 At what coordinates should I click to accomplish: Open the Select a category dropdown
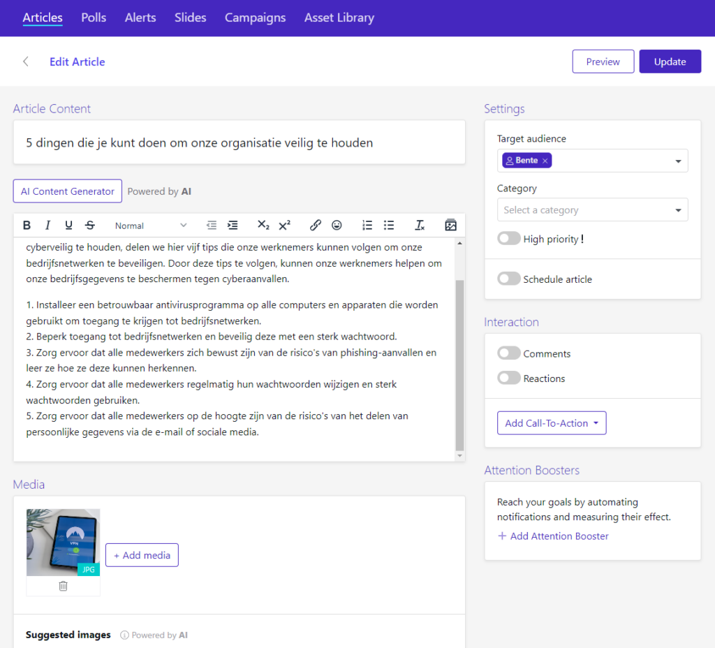pyautogui.click(x=592, y=210)
